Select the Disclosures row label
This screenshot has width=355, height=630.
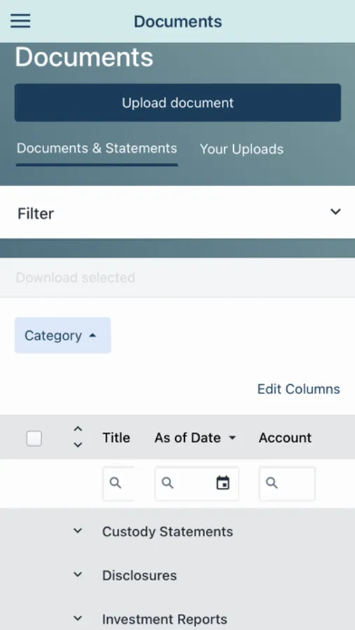[x=139, y=575]
